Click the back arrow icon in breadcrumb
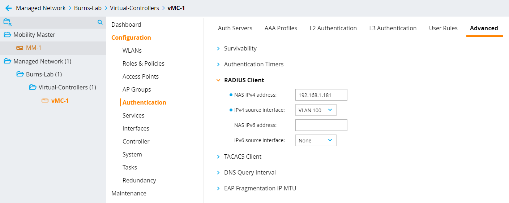The width and height of the screenshot is (509, 203). point(9,8)
